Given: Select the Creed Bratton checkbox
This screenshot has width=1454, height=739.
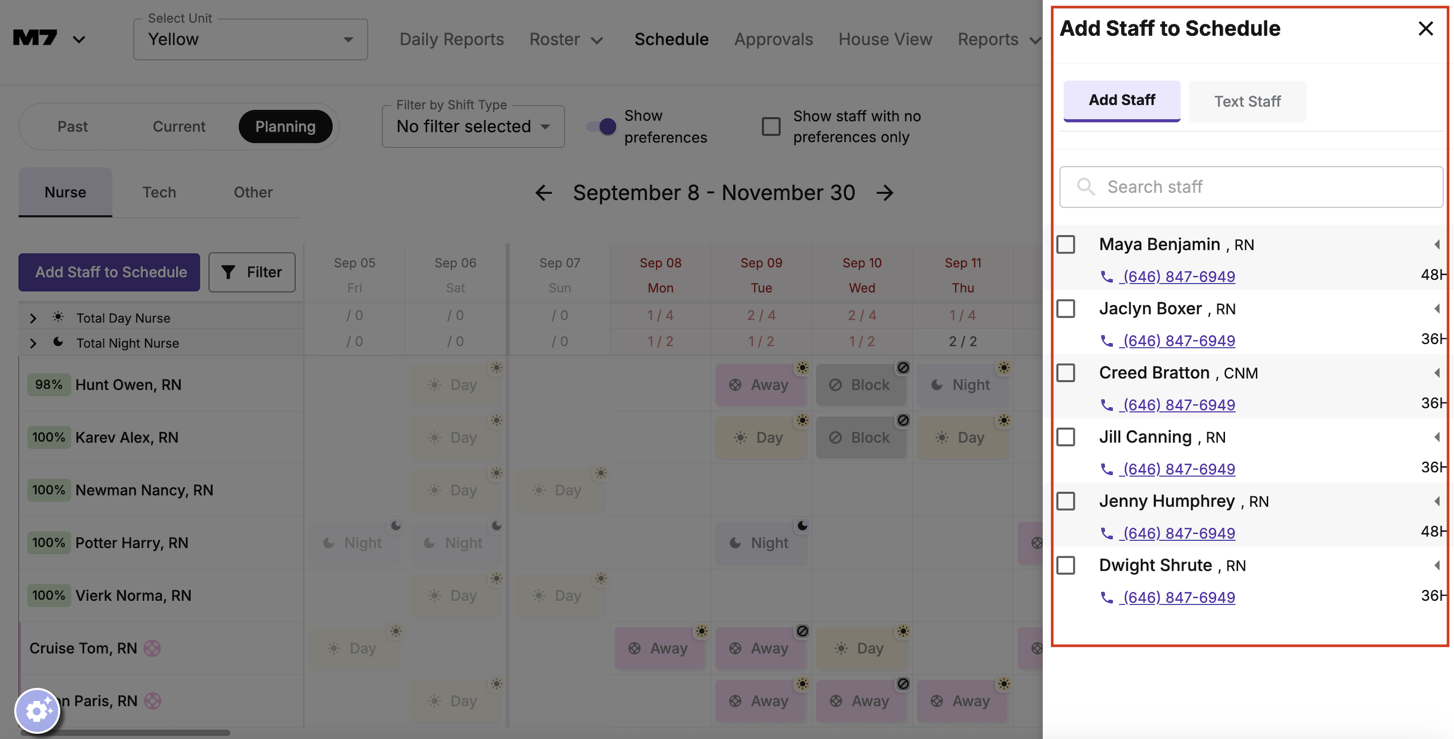Looking at the screenshot, I should (1066, 373).
